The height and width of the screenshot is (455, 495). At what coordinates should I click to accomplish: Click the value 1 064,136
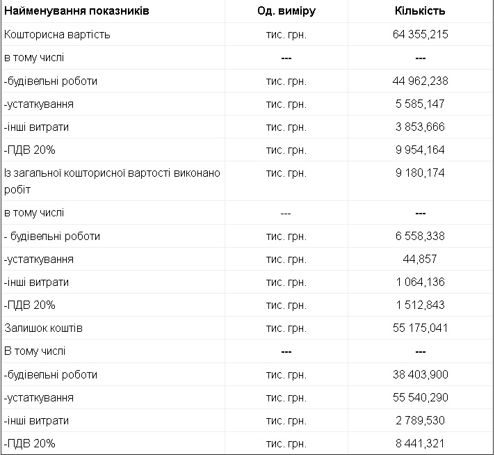point(420,282)
